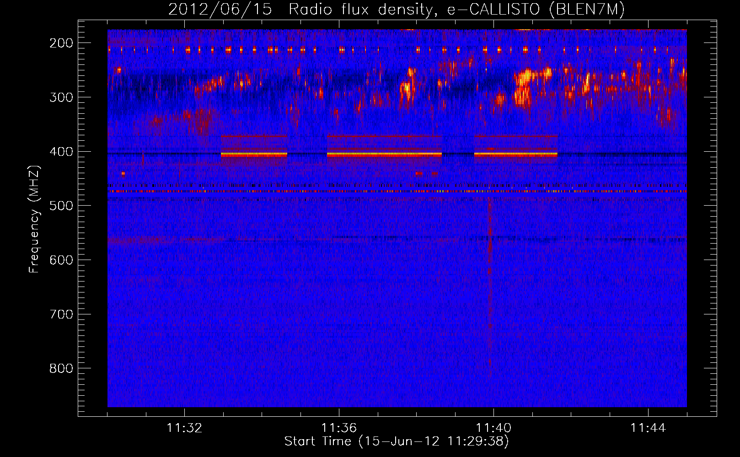Click the 11:40 time tick label

pyautogui.click(x=493, y=428)
